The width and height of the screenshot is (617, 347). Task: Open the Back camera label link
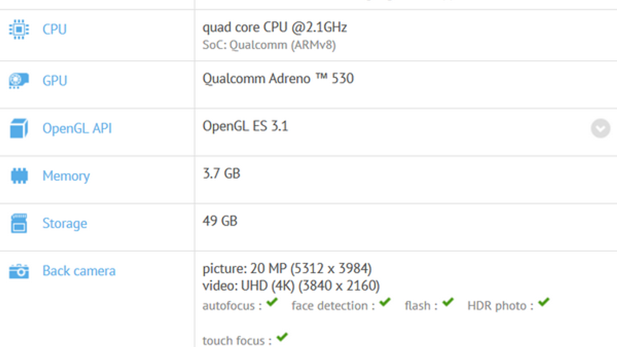(x=79, y=271)
